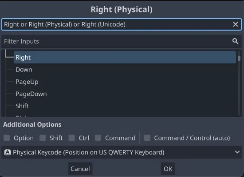This screenshot has width=244, height=177.
Task: Enable the Shift modifier checkbox
Action: [43, 138]
